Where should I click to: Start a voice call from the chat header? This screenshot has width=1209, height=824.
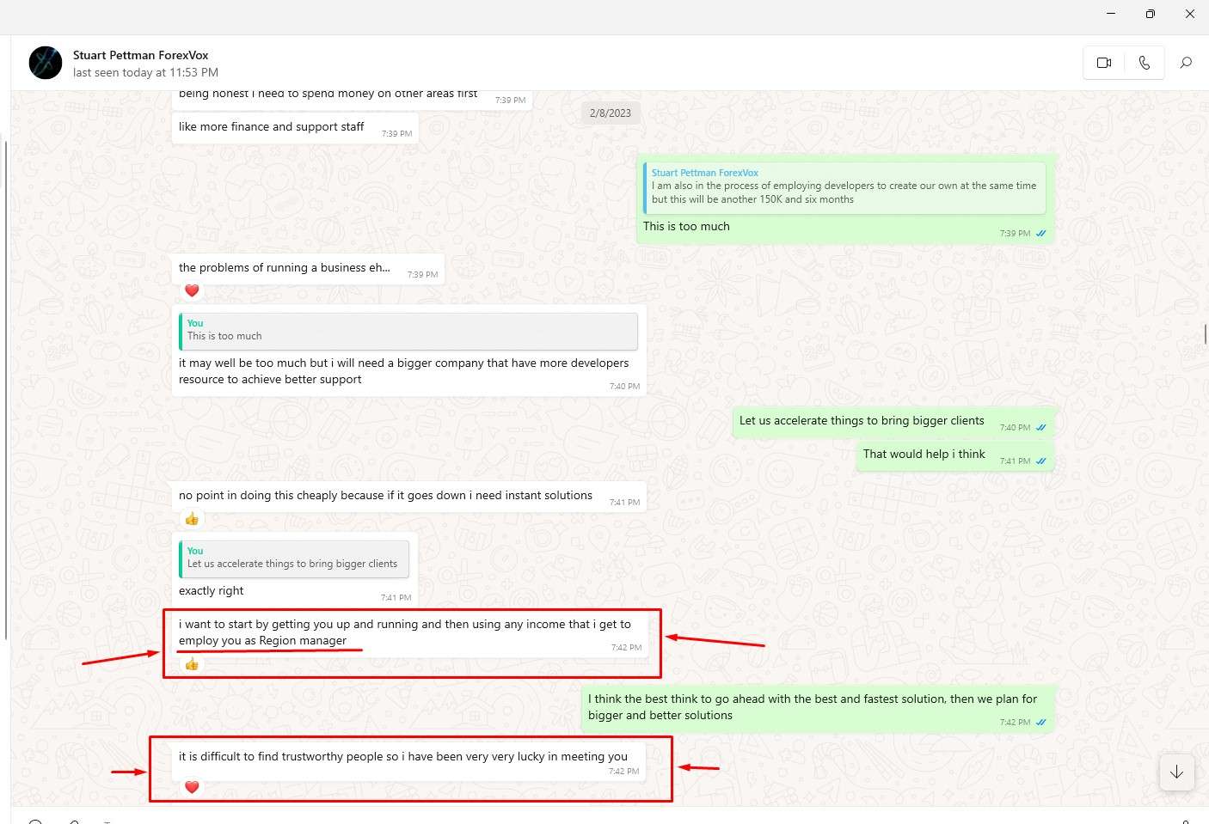[1144, 63]
